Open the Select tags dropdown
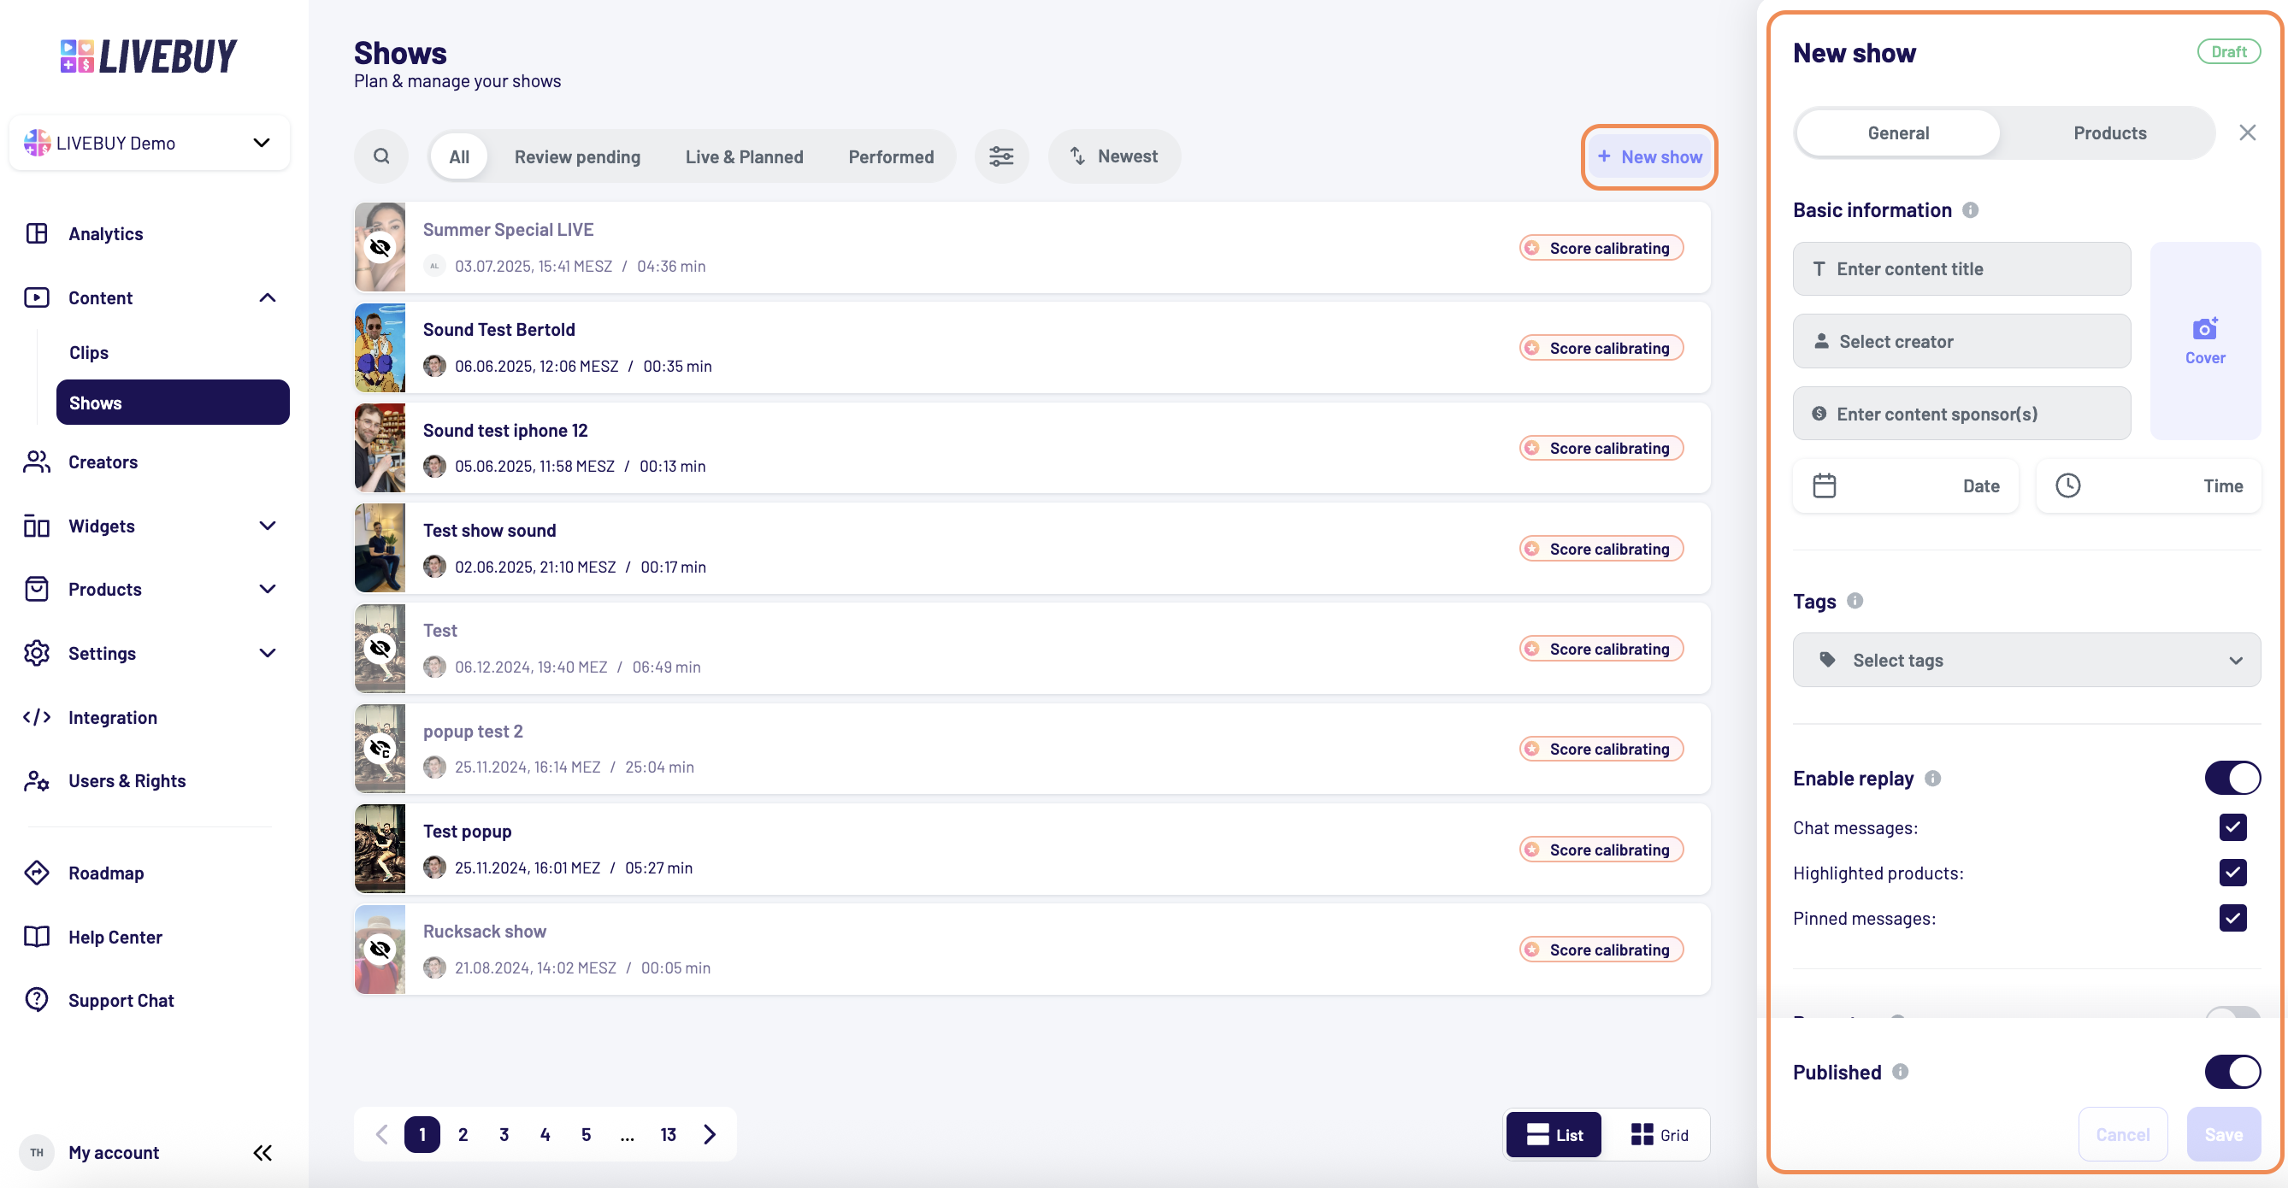The width and height of the screenshot is (2288, 1188). pyautogui.click(x=2026, y=660)
